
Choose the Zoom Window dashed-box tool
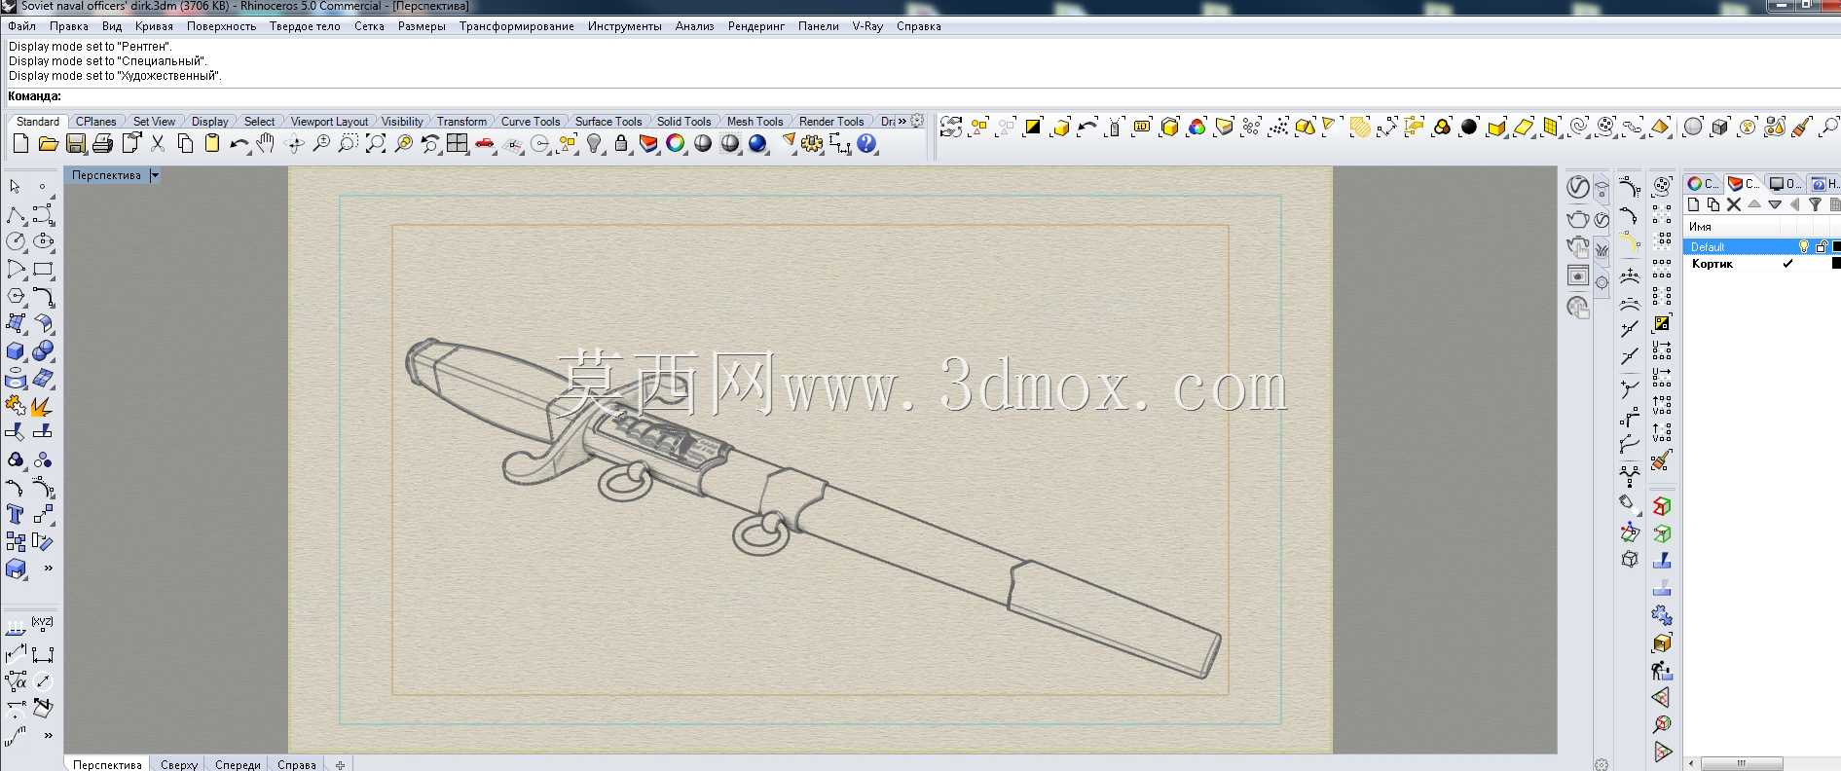[349, 144]
